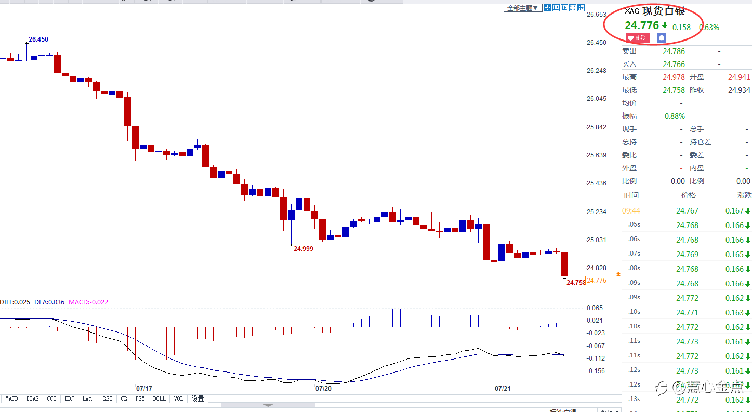The width and height of the screenshot is (752, 412).
Task: Click the DEA:0.036 indicator readout
Action: click(49, 302)
